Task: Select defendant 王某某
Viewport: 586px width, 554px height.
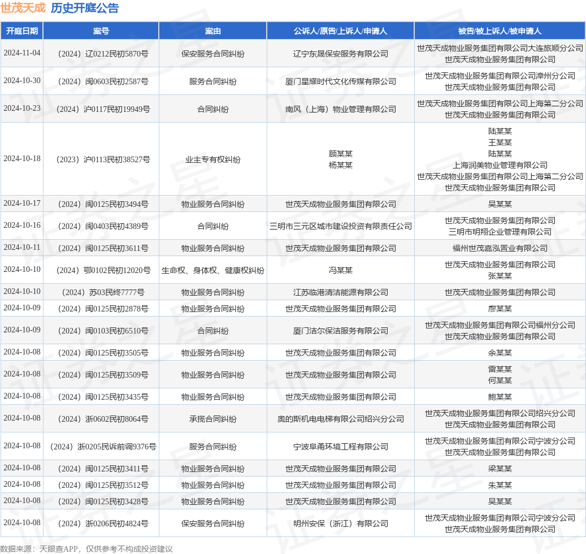Action: (500, 142)
